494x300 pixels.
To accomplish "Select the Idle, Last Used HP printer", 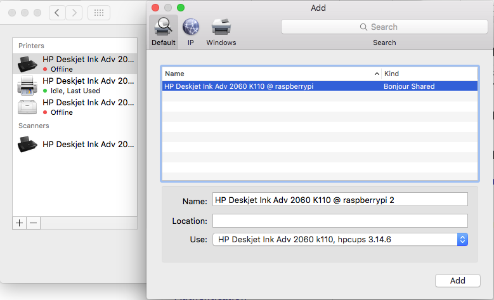I will click(75, 86).
